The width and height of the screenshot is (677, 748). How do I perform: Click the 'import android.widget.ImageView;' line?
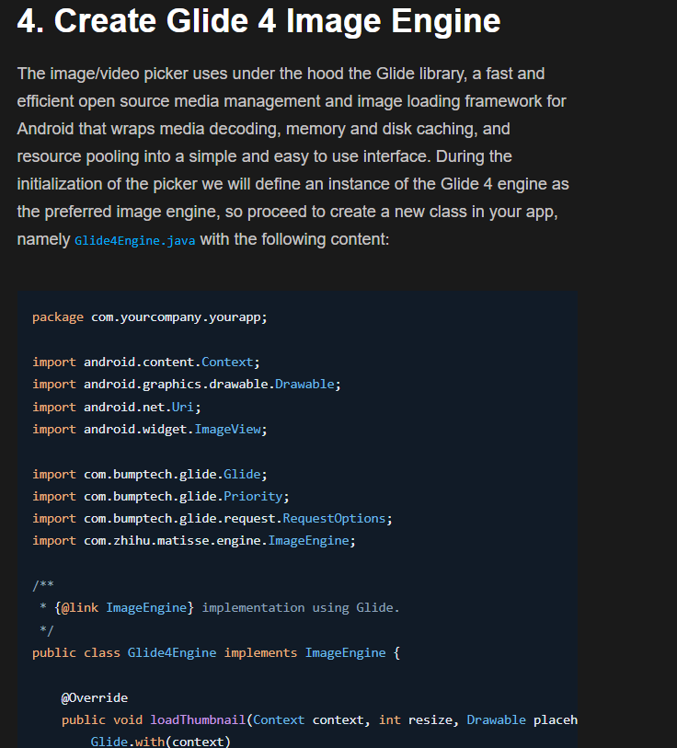point(150,430)
